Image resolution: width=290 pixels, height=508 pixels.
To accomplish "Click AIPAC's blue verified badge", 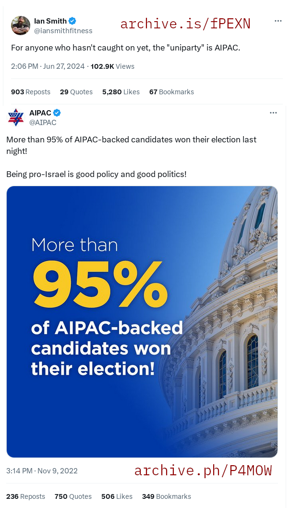I will 57,113.
